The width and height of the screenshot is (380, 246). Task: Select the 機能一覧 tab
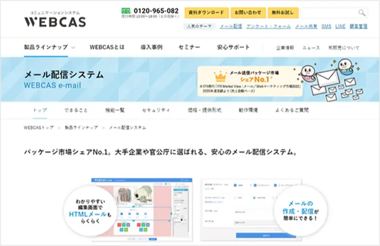pos(115,110)
